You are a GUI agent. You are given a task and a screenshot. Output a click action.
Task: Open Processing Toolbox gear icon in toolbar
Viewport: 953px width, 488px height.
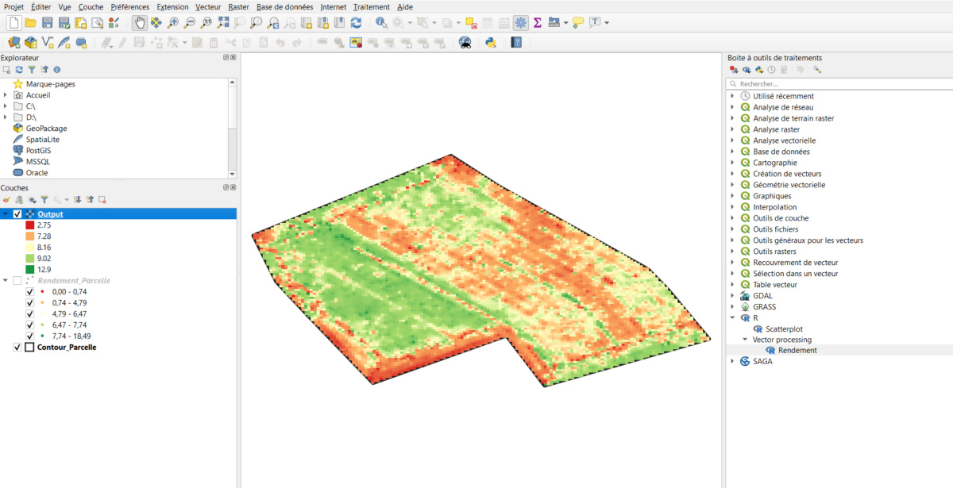point(521,22)
